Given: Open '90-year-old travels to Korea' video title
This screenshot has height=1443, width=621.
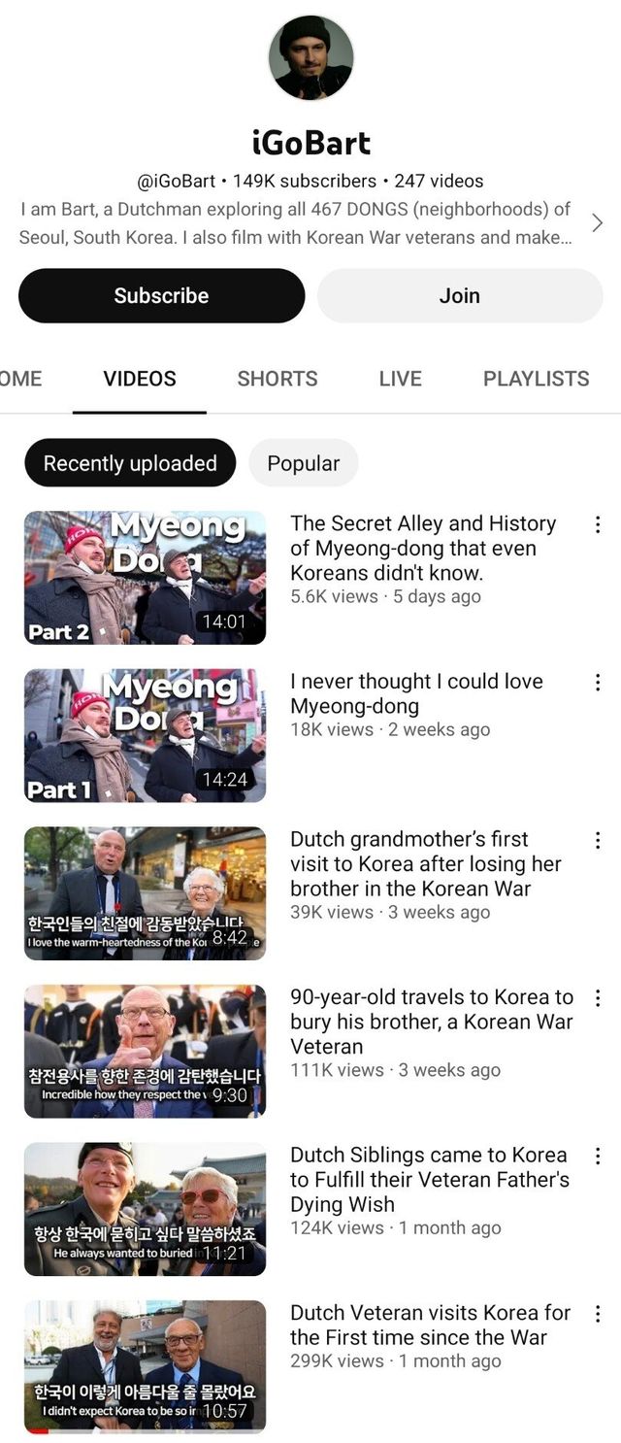Looking at the screenshot, I should tap(432, 1022).
